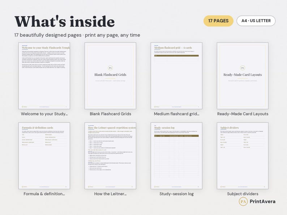
Task: Click the 'Welcome to your Study…' caption
Action: click(x=44, y=114)
